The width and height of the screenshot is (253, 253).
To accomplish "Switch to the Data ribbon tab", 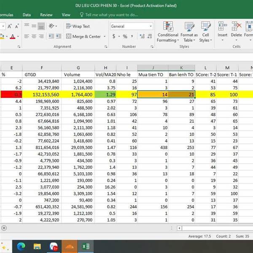I will coord(27,15).
